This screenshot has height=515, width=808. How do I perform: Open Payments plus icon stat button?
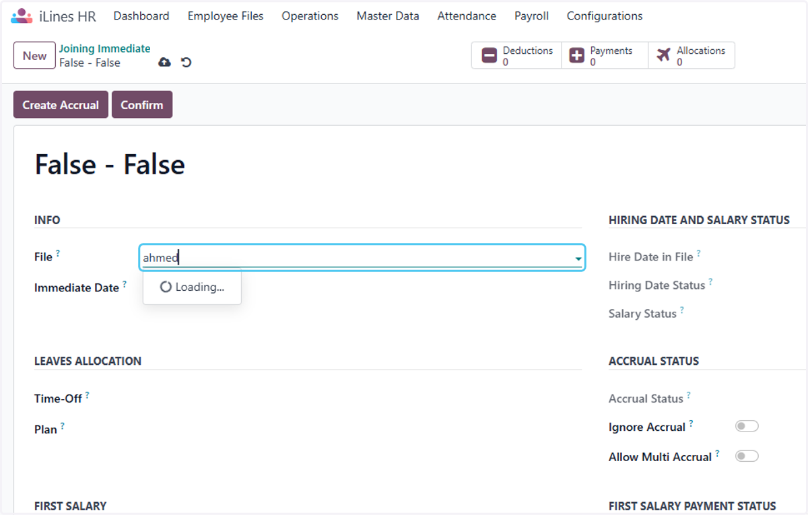[x=576, y=56]
